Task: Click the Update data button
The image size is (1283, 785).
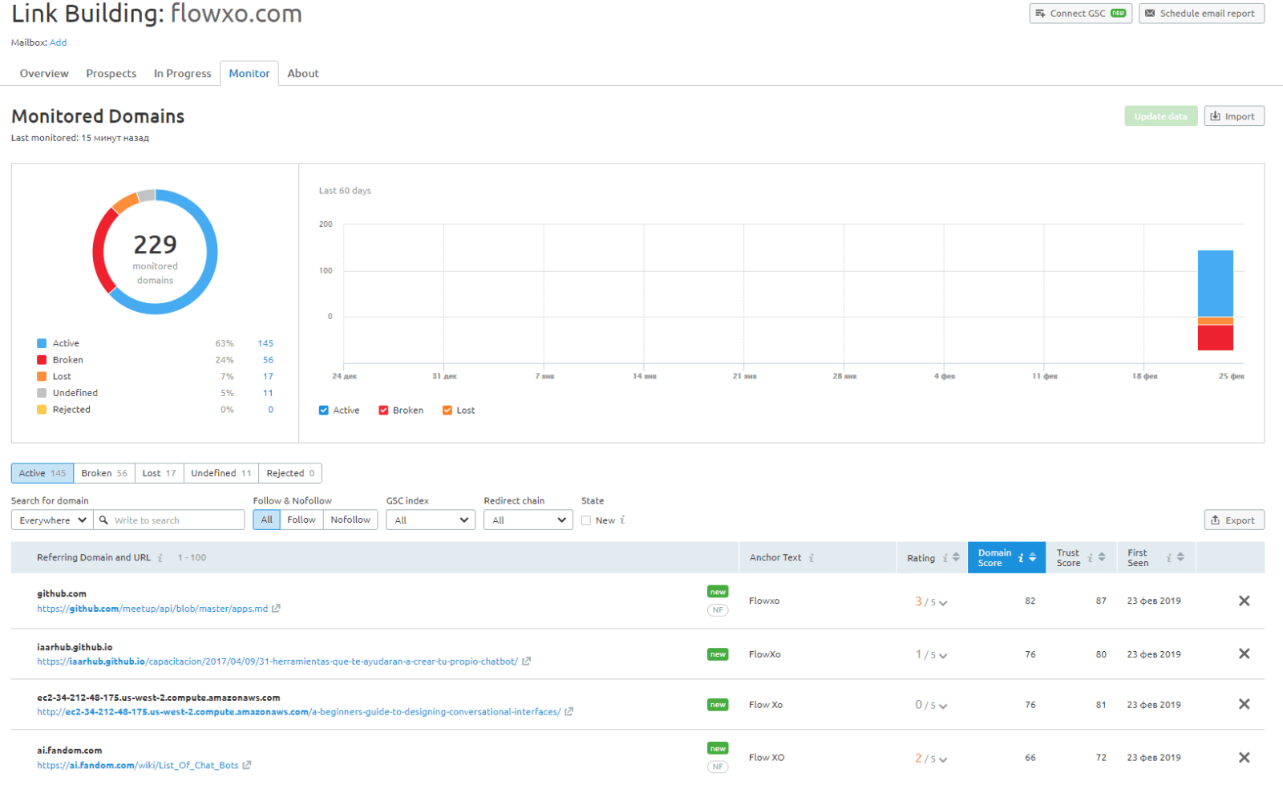Action: pos(1160,116)
